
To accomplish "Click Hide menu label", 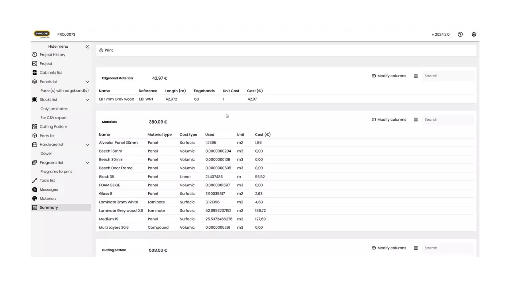I will pyautogui.click(x=58, y=46).
